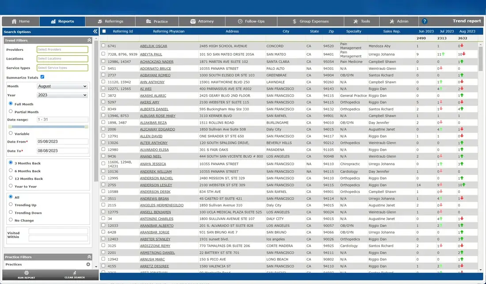Open the Month dropdown showing August
The height and width of the screenshot is (284, 486).
coord(62,86)
